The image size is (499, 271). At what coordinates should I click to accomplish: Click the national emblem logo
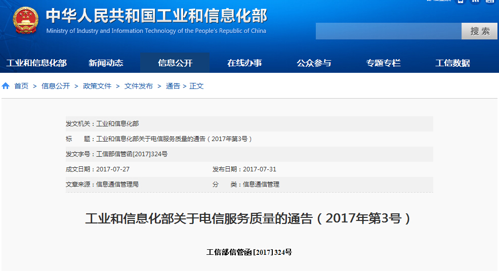(x=25, y=21)
